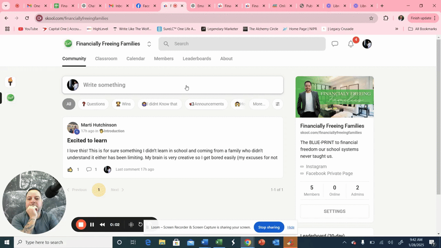This screenshot has height=248, width=441.
Task: Like the Excited to learn post
Action: [70, 169]
